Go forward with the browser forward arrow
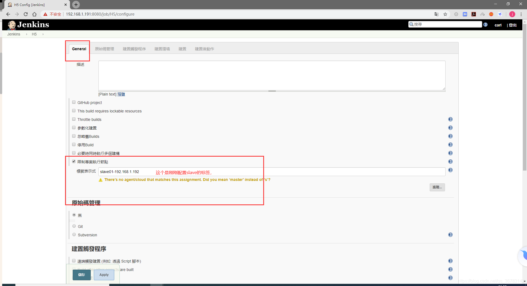Viewport: 527px width, 286px height. pos(17,14)
